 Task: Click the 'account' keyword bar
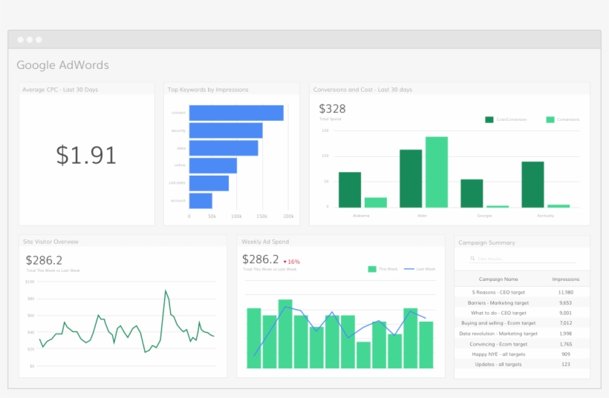(x=201, y=201)
